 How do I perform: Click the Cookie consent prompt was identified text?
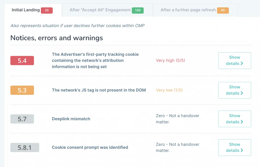pyautogui.click(x=90, y=147)
